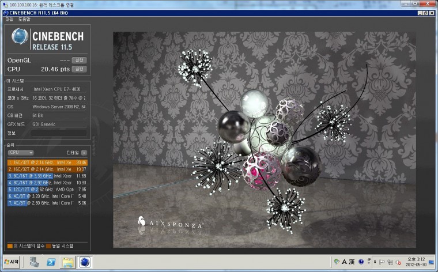Image resolution: width=438 pixels, height=272 pixels.
Task: Select ranking row 3, 8C/16T @ 3.33 GHz
Action: (47, 176)
